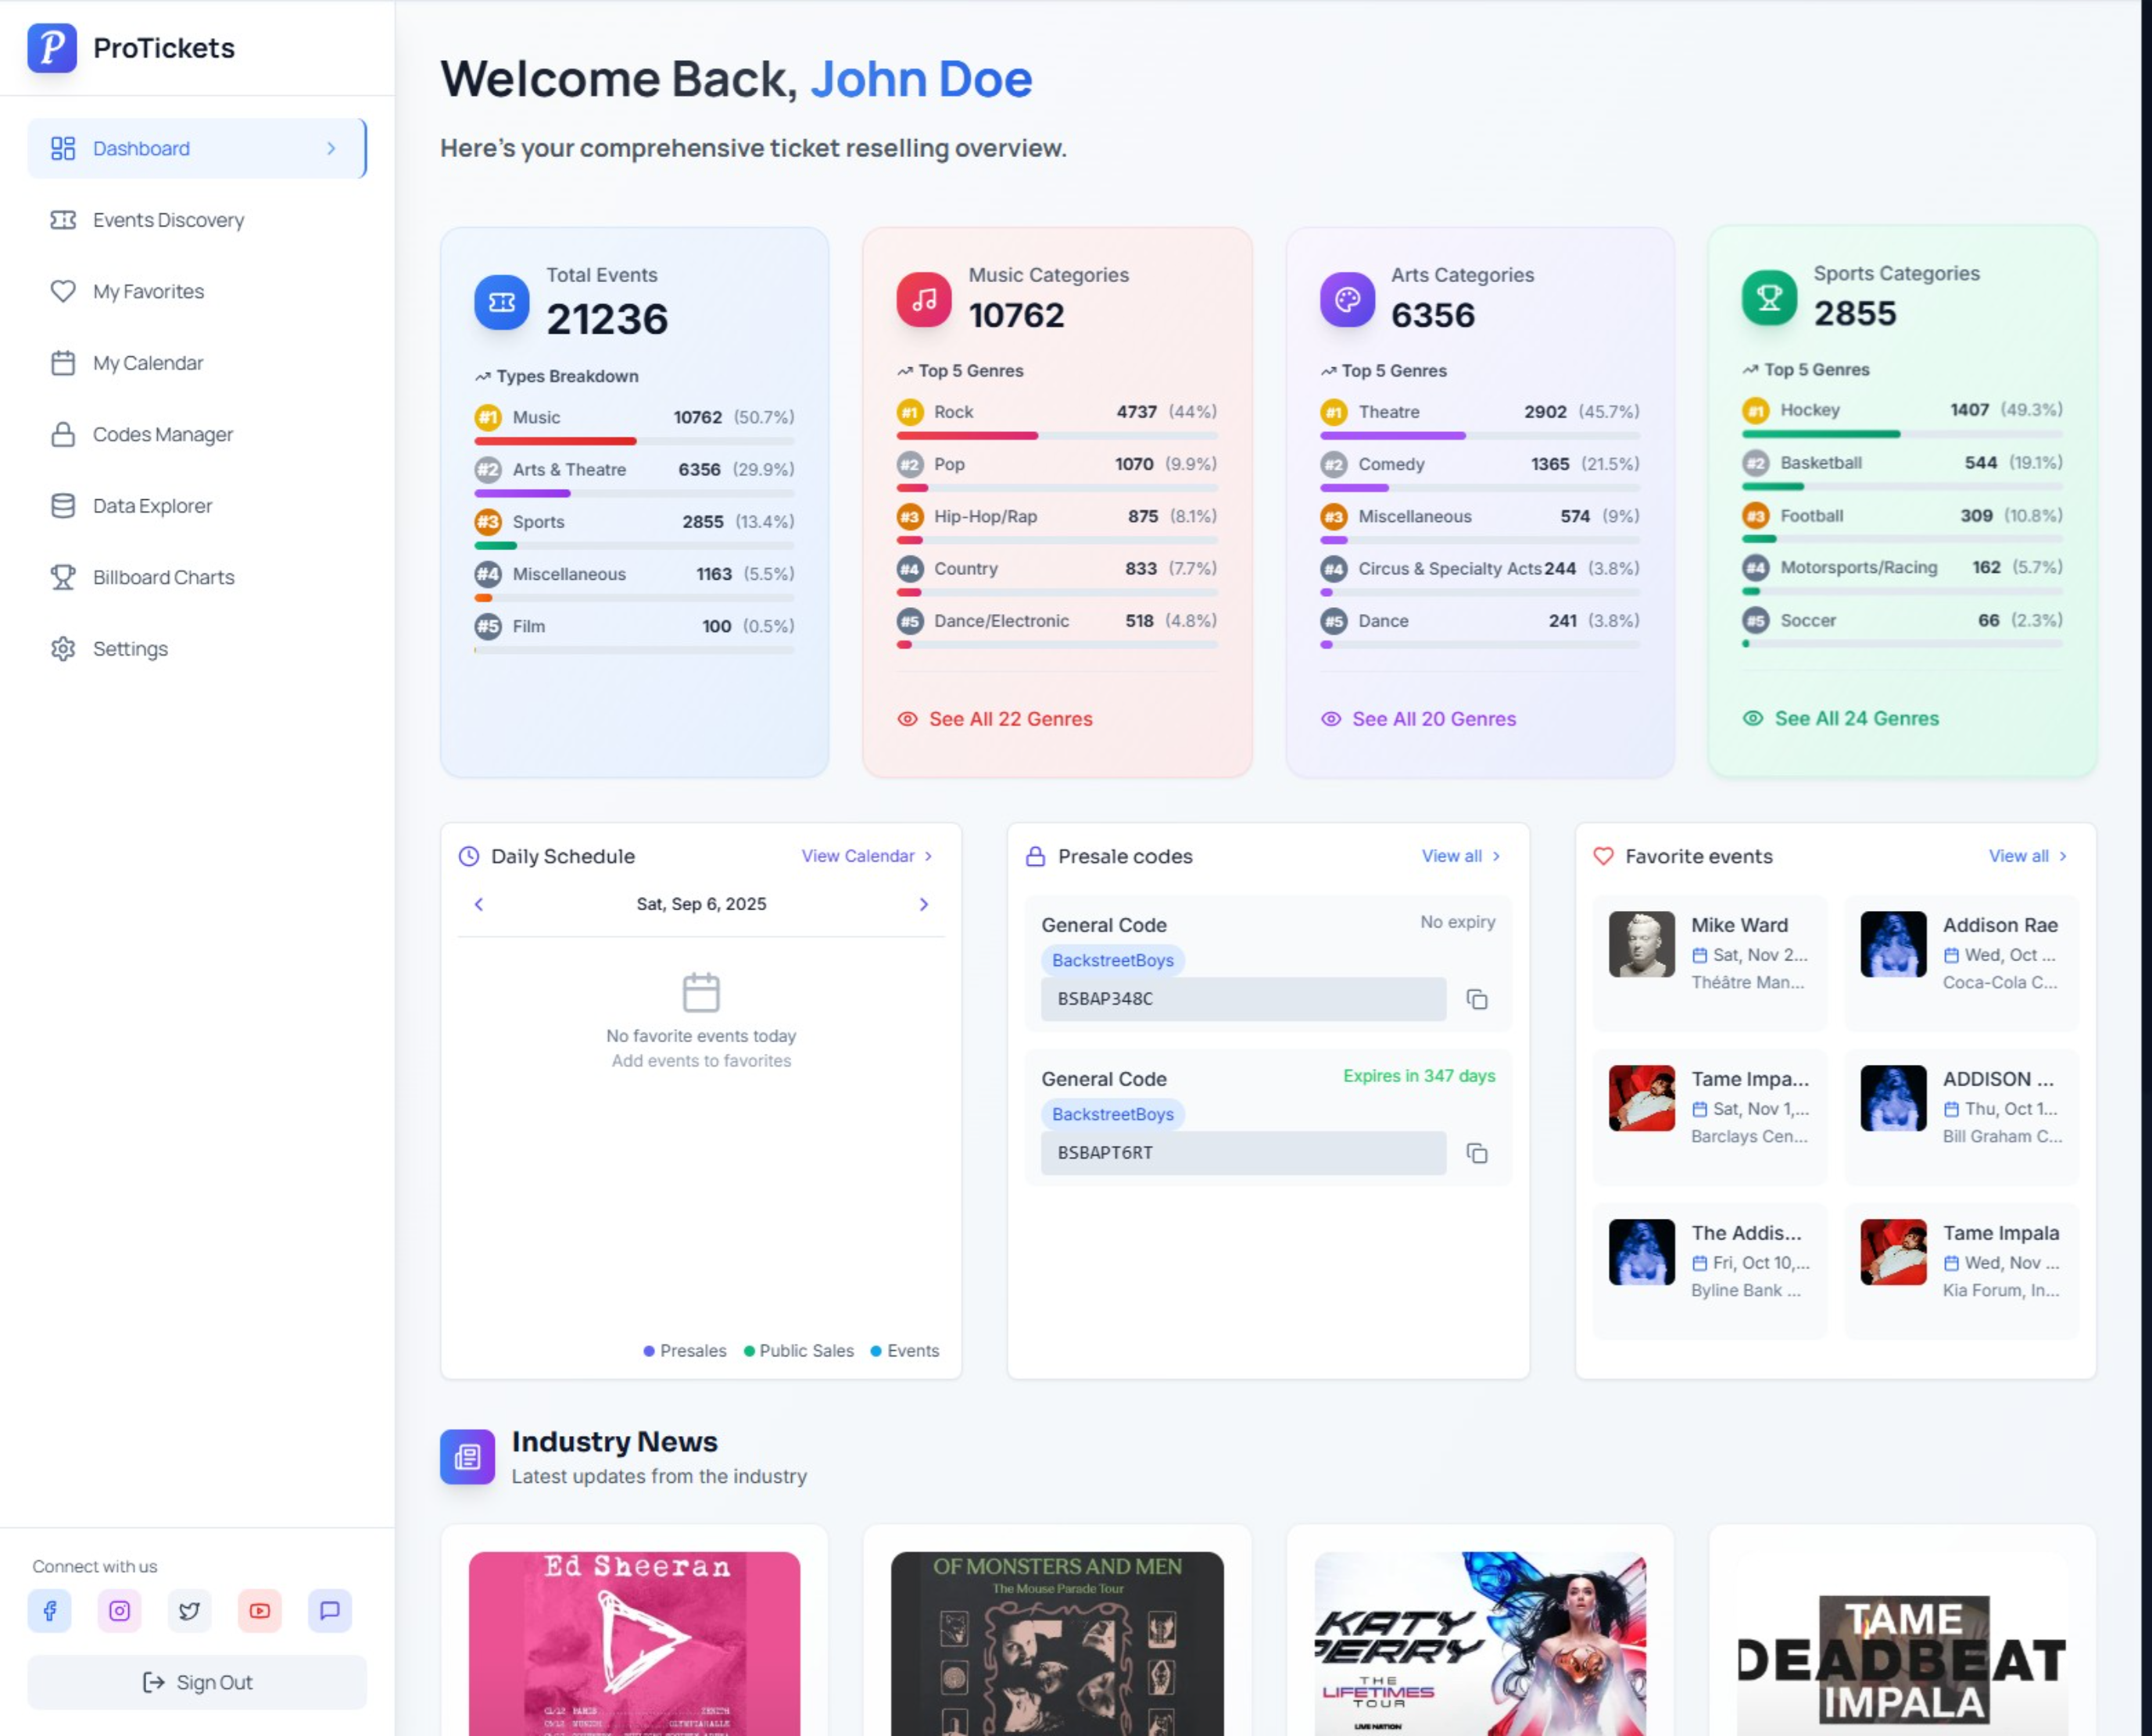Go to previous day in Daily Schedule
2152x1736 pixels.
coord(478,904)
